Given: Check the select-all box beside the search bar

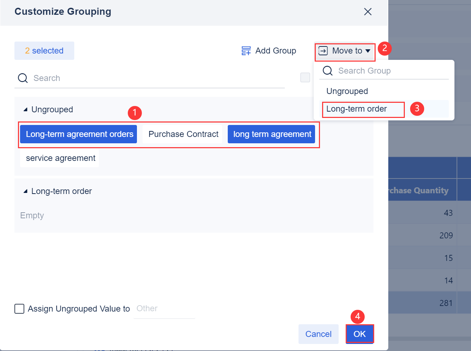Looking at the screenshot, I should click(x=305, y=77).
